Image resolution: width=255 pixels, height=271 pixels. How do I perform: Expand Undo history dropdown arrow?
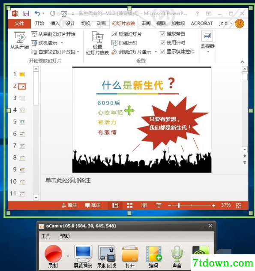pyautogui.click(x=43, y=13)
